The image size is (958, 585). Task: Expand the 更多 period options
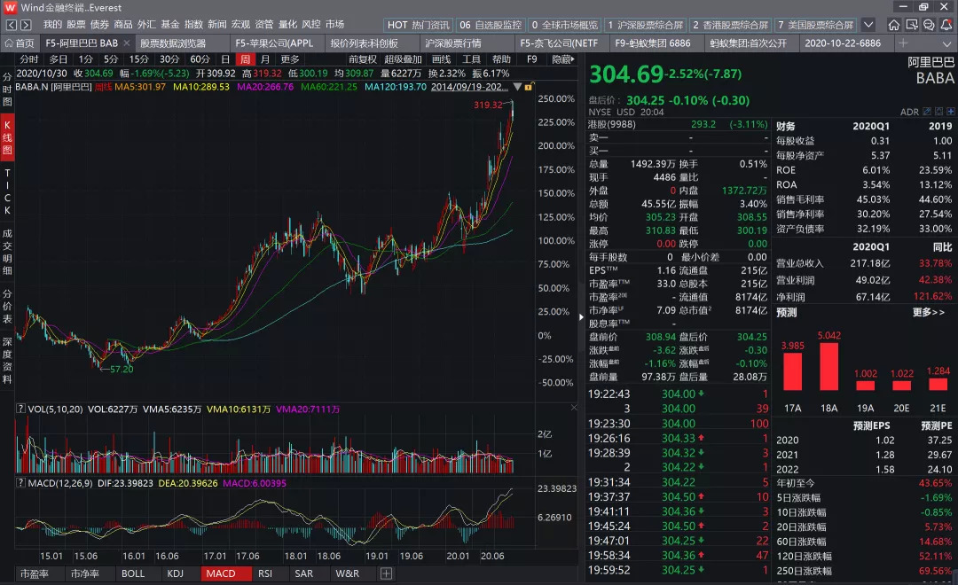coord(289,59)
